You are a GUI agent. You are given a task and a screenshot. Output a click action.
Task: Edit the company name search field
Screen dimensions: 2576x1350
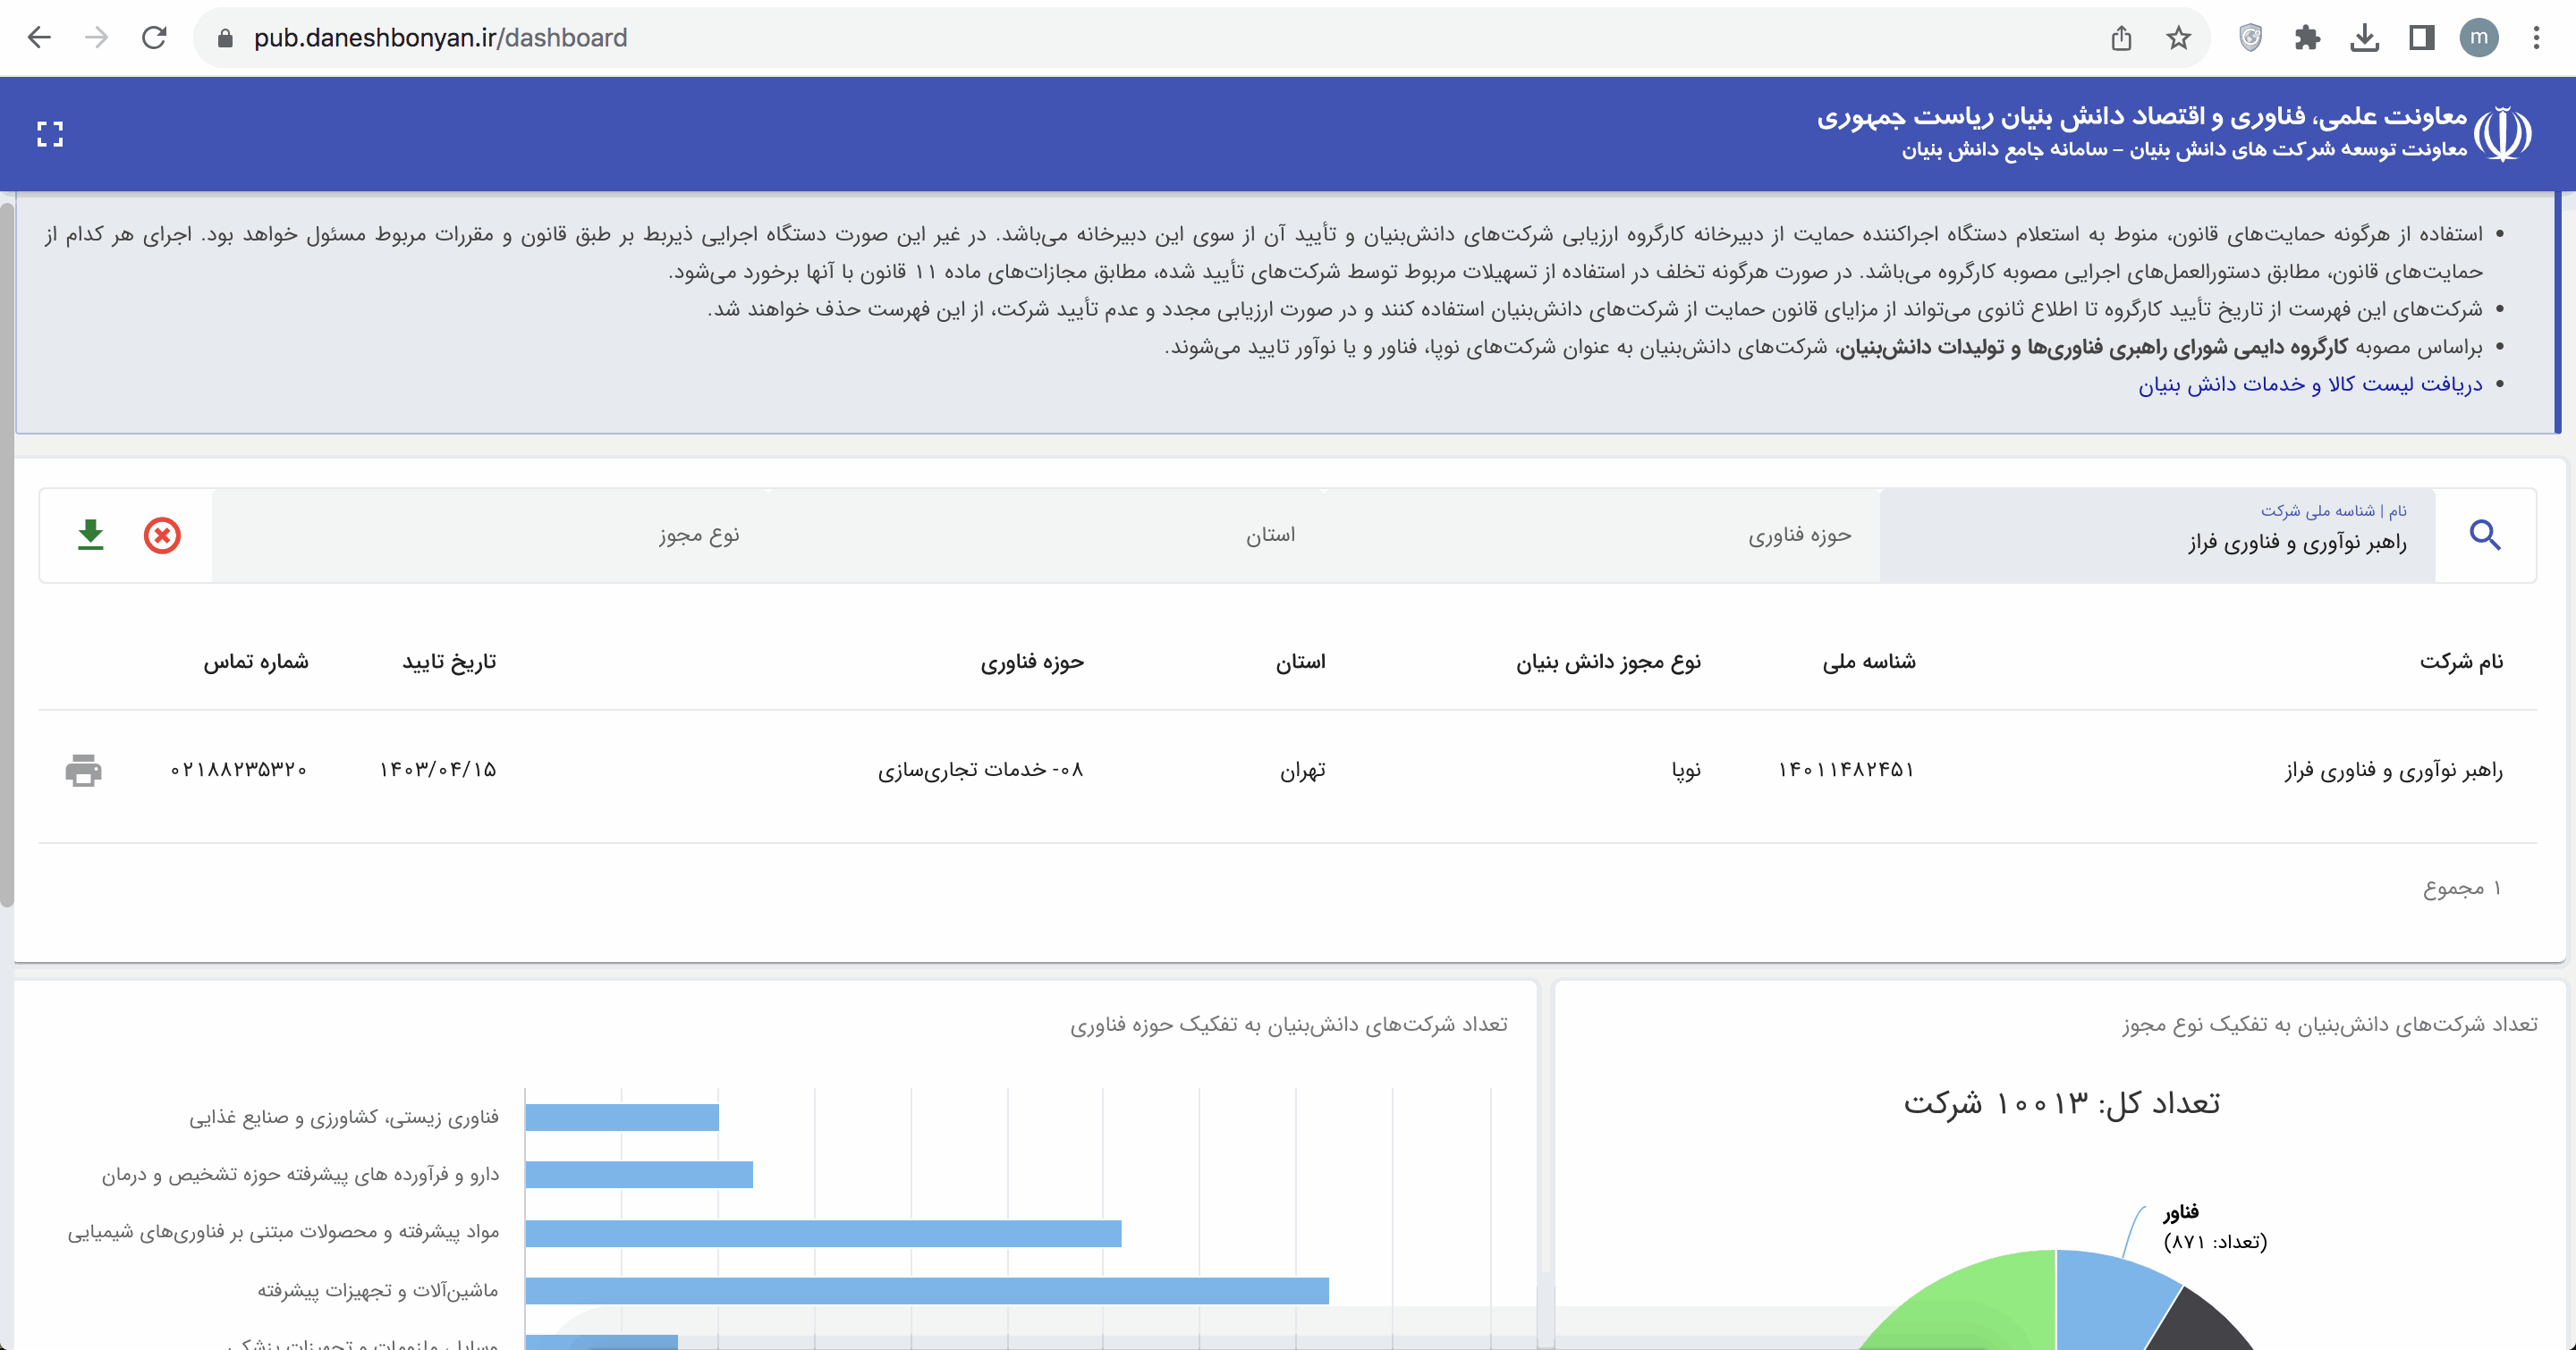click(x=2157, y=536)
